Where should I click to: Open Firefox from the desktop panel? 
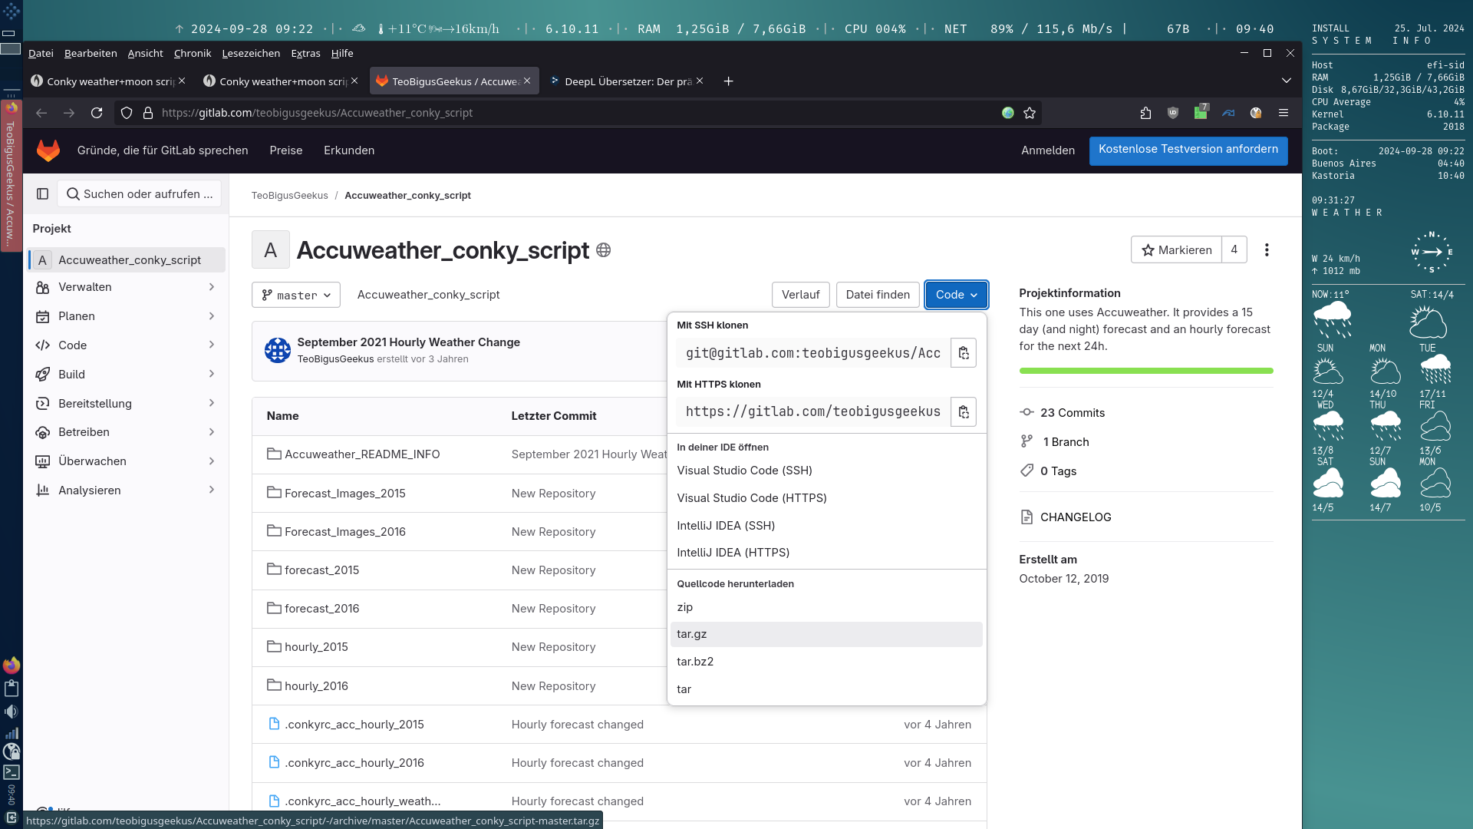[12, 666]
